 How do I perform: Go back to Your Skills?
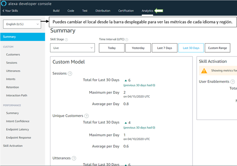pos(10,11)
